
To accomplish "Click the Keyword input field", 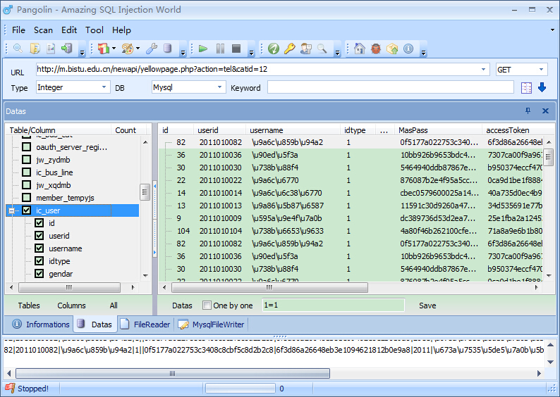I will tap(390, 87).
